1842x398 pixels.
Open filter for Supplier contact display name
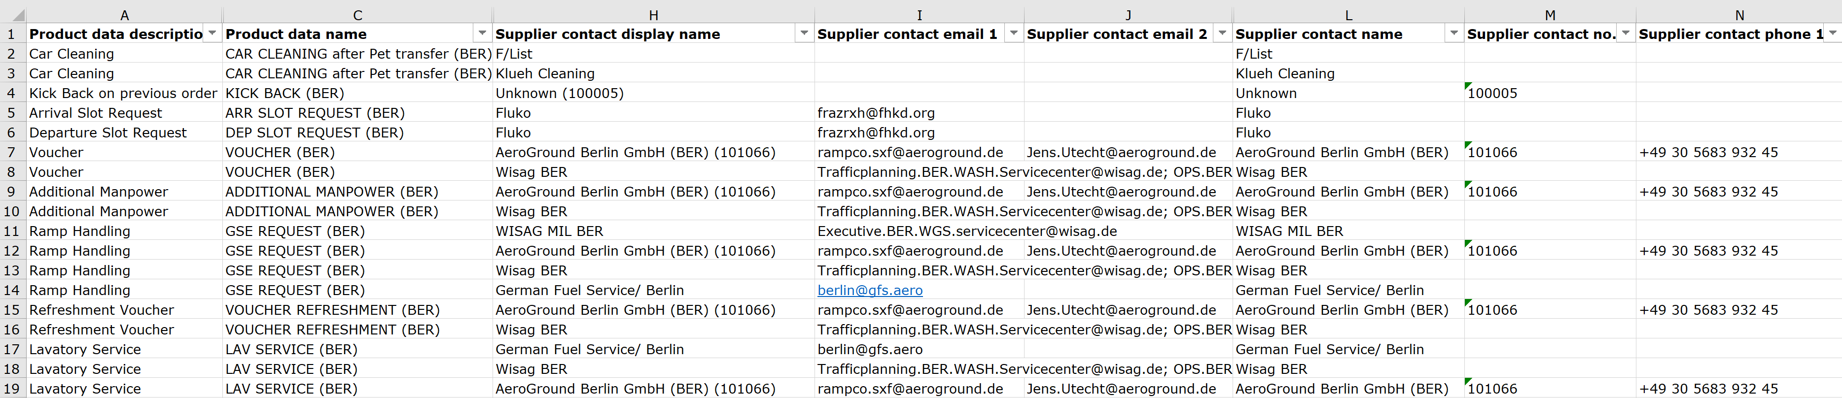805,33
